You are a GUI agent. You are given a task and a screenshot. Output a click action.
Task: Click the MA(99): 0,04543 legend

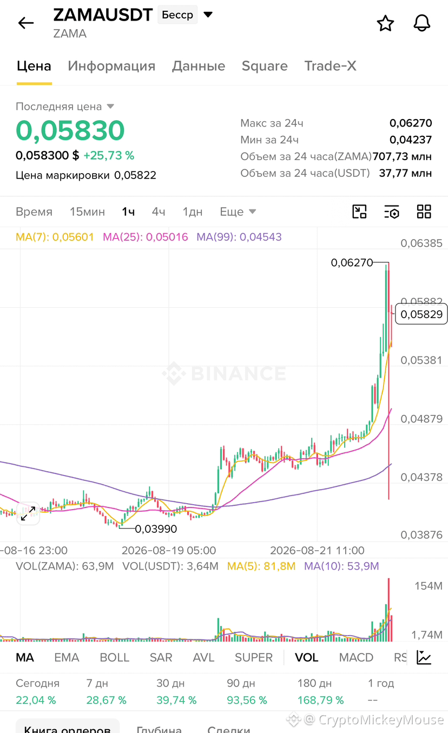click(239, 237)
